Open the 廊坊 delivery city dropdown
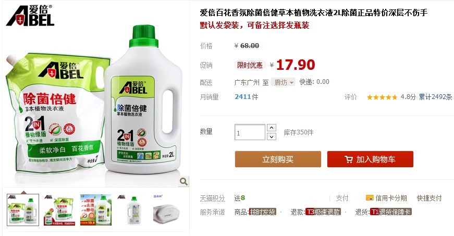 pos(283,82)
